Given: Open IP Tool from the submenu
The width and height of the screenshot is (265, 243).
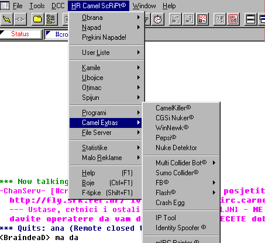Looking at the screenshot, I should click(181, 217).
